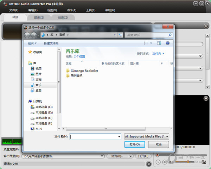Image resolution: width=211 pixels, height=169 pixels.
Task: Click the round button at right of status bar
Action: 149,164
